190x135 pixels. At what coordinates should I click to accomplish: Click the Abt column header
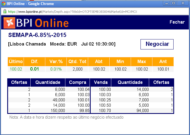tap(99, 61)
